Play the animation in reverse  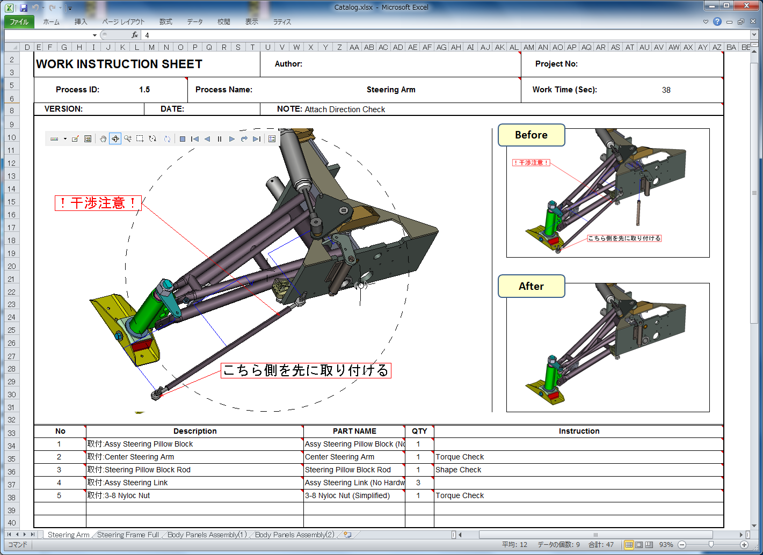(207, 139)
